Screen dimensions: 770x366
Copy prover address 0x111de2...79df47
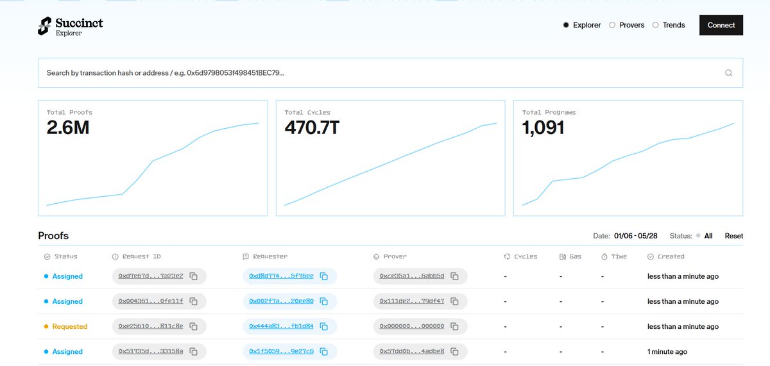coord(454,301)
